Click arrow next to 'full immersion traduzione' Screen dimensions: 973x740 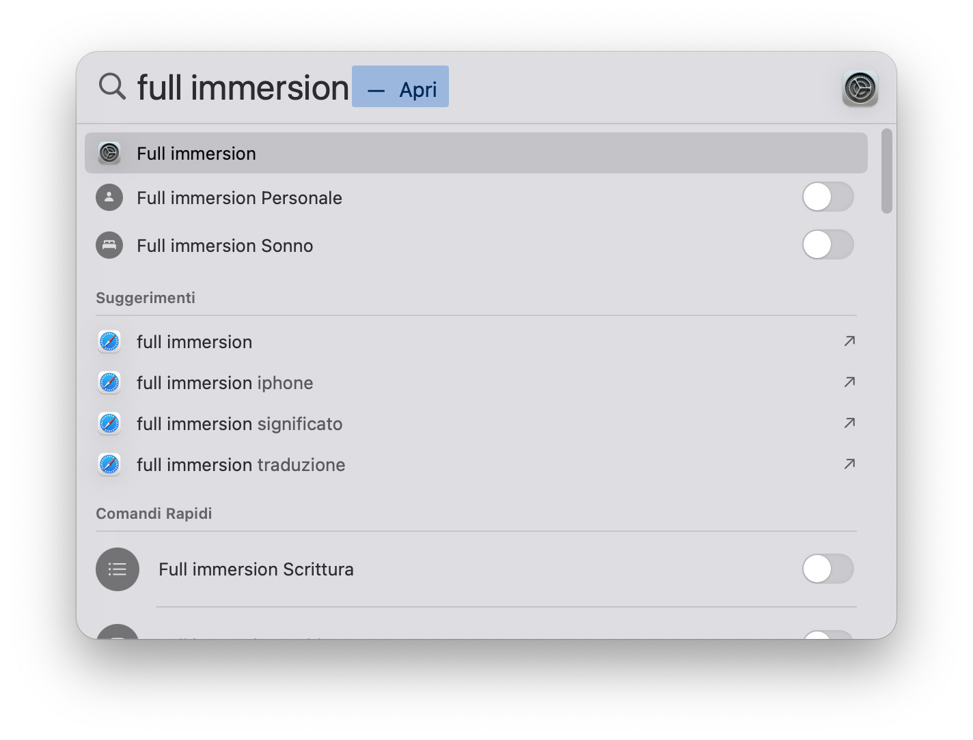coord(849,464)
